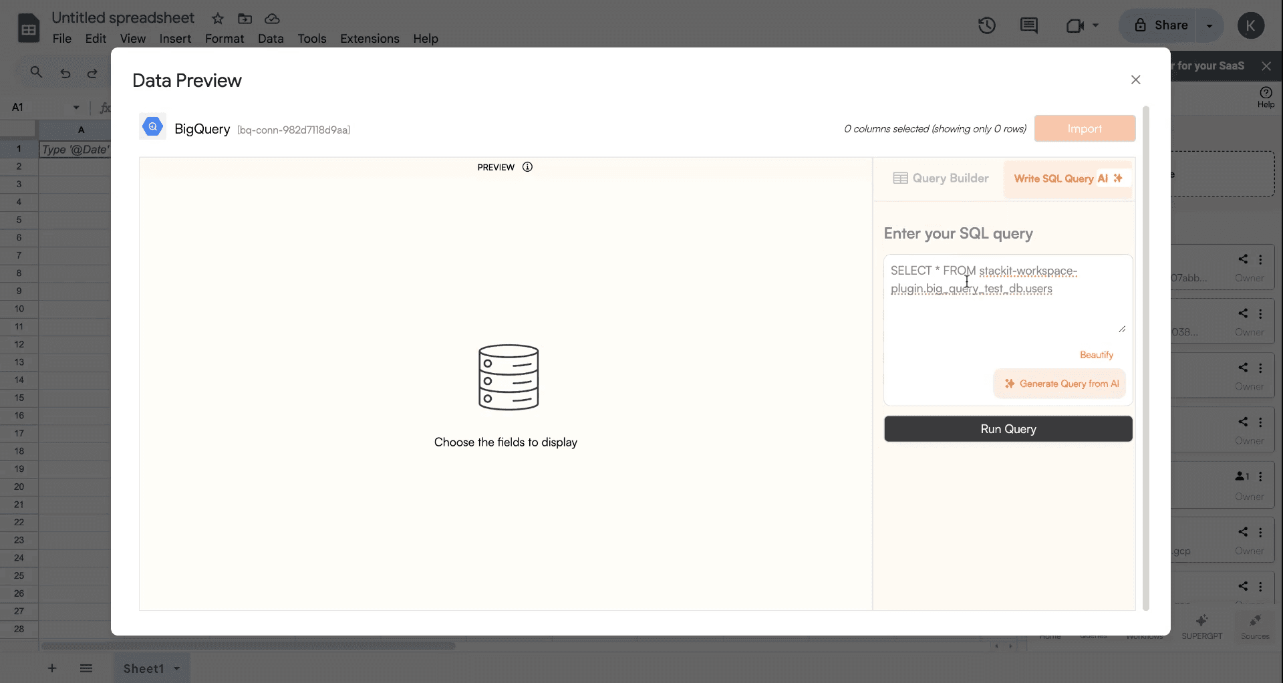
Task: Click the spreadsheet horizontal scrollbar
Action: point(248,646)
